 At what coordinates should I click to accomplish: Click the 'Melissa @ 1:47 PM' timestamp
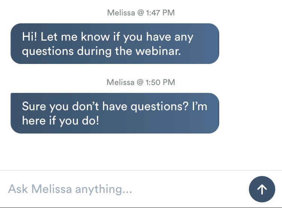[x=141, y=13]
